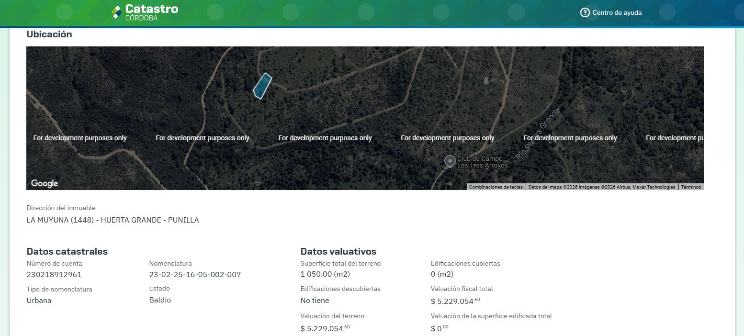Click the 1 050.00 (m2) surface value
The height and width of the screenshot is (336, 744).
[x=325, y=274]
